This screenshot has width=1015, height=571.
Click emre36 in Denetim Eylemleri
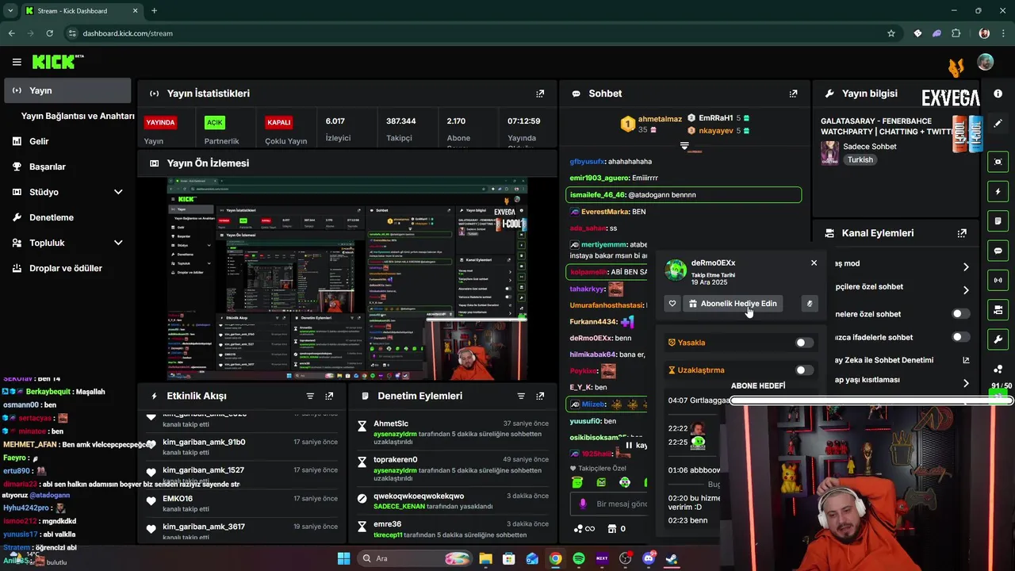388,524
